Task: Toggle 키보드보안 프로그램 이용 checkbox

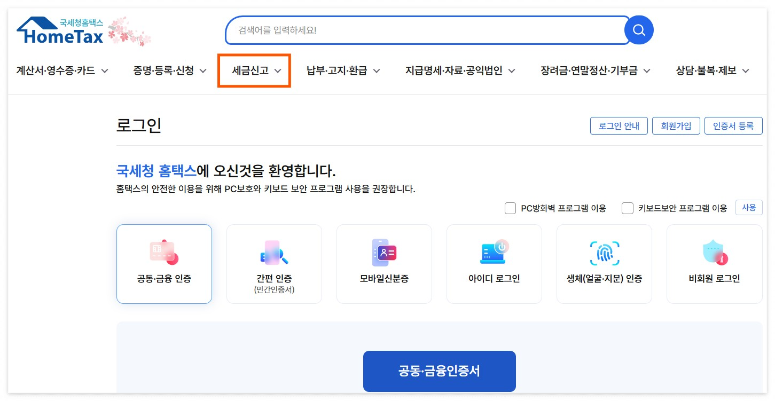Action: (x=628, y=208)
